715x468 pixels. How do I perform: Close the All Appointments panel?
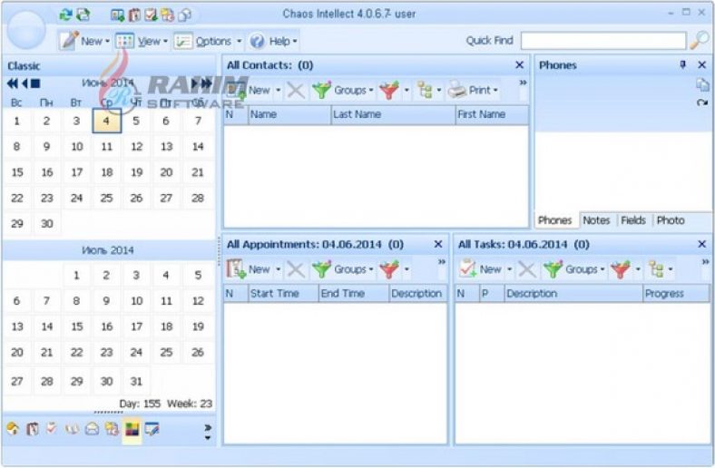(438, 244)
